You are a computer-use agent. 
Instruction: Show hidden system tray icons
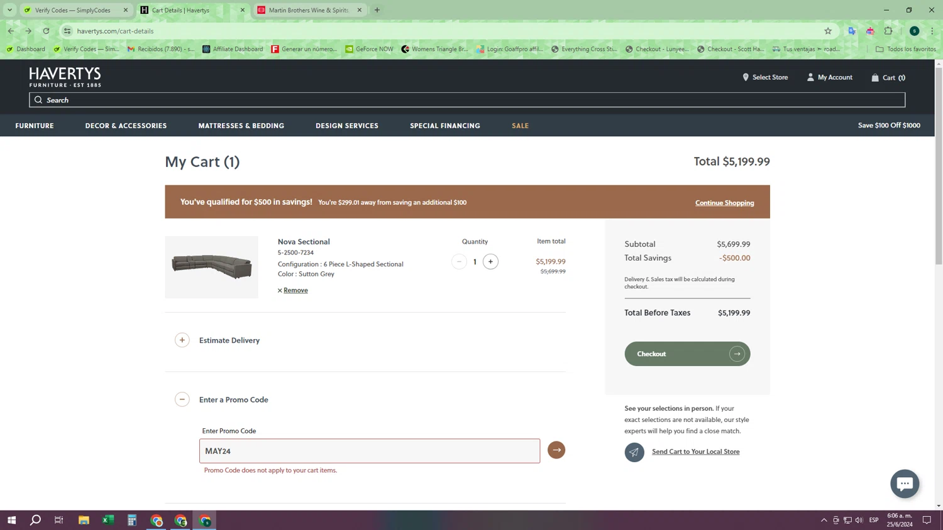coord(824,520)
